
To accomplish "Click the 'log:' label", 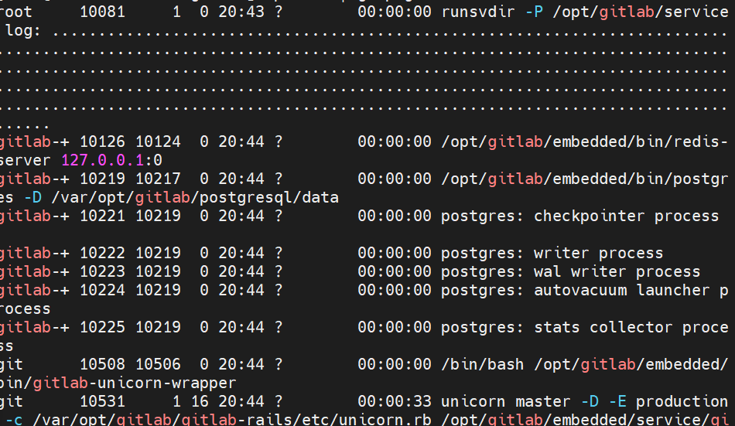I will 23,30.
